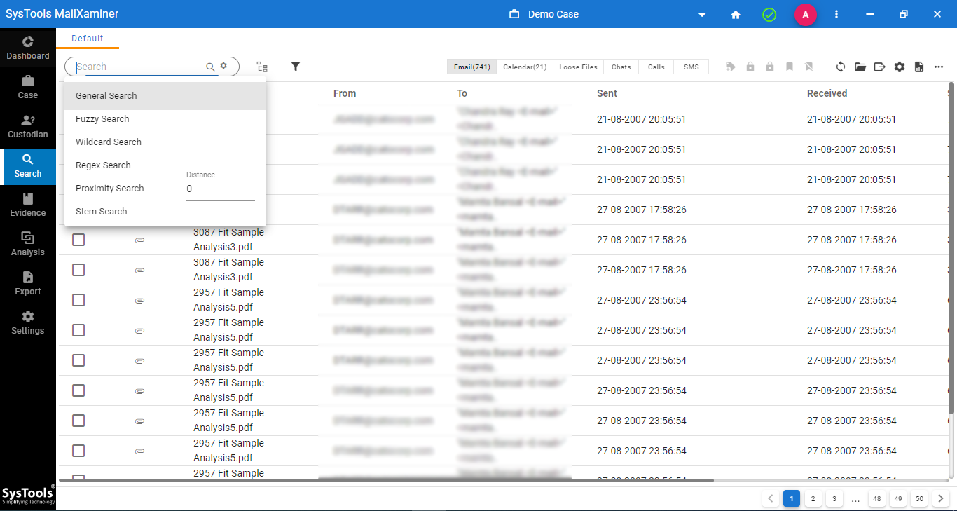Open the Calls tab
957x511 pixels.
656,67
